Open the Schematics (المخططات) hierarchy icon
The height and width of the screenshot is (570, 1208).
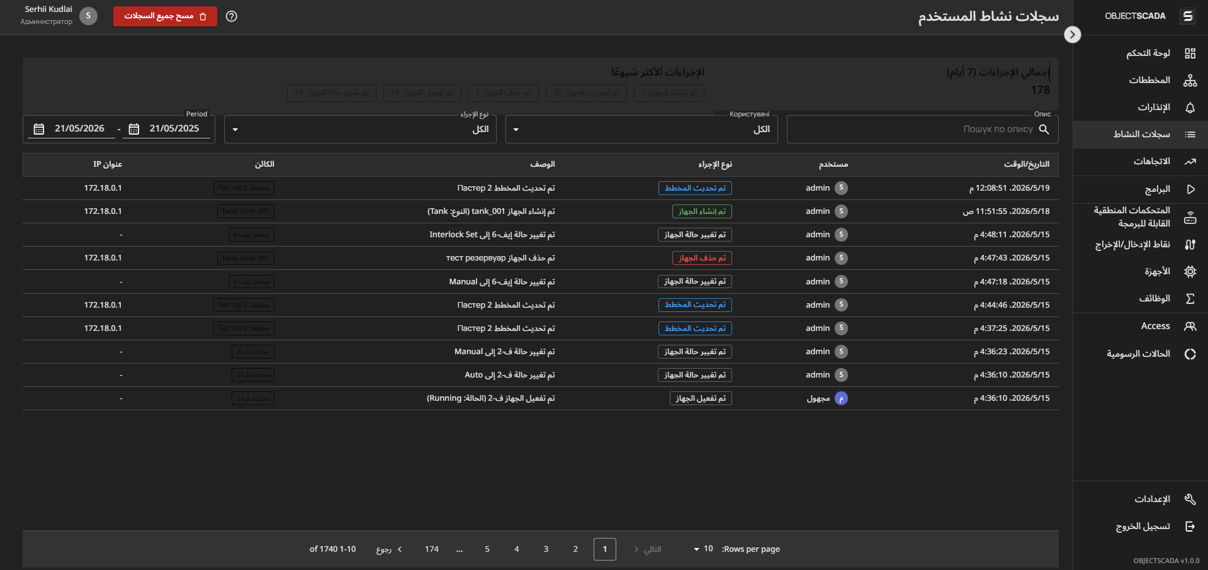pyautogui.click(x=1190, y=81)
